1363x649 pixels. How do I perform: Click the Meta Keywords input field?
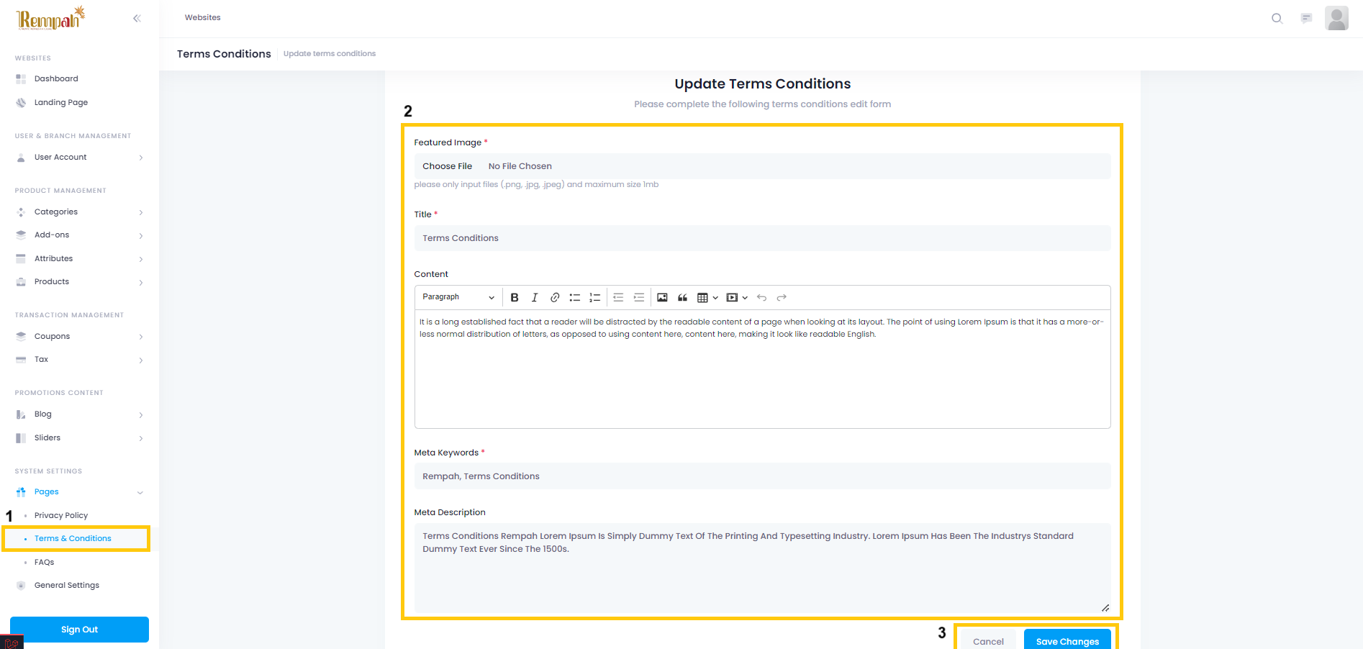click(762, 476)
